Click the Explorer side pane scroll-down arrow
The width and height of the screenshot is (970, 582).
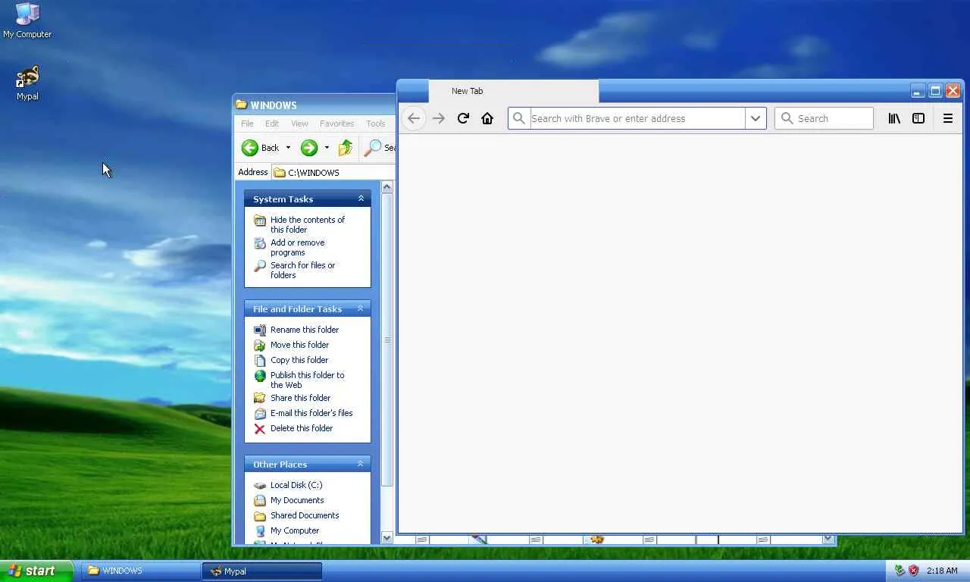tap(387, 538)
